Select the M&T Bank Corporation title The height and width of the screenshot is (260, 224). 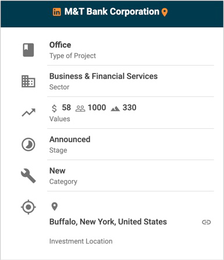pyautogui.click(x=112, y=12)
